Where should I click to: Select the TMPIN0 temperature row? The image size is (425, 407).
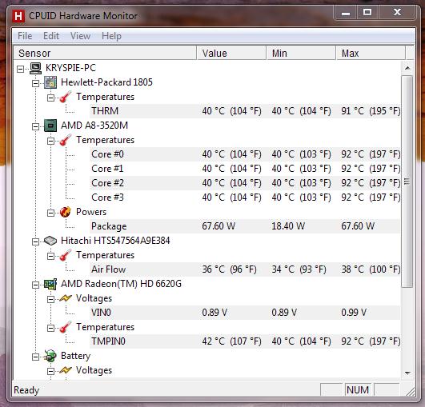pyautogui.click(x=245, y=341)
